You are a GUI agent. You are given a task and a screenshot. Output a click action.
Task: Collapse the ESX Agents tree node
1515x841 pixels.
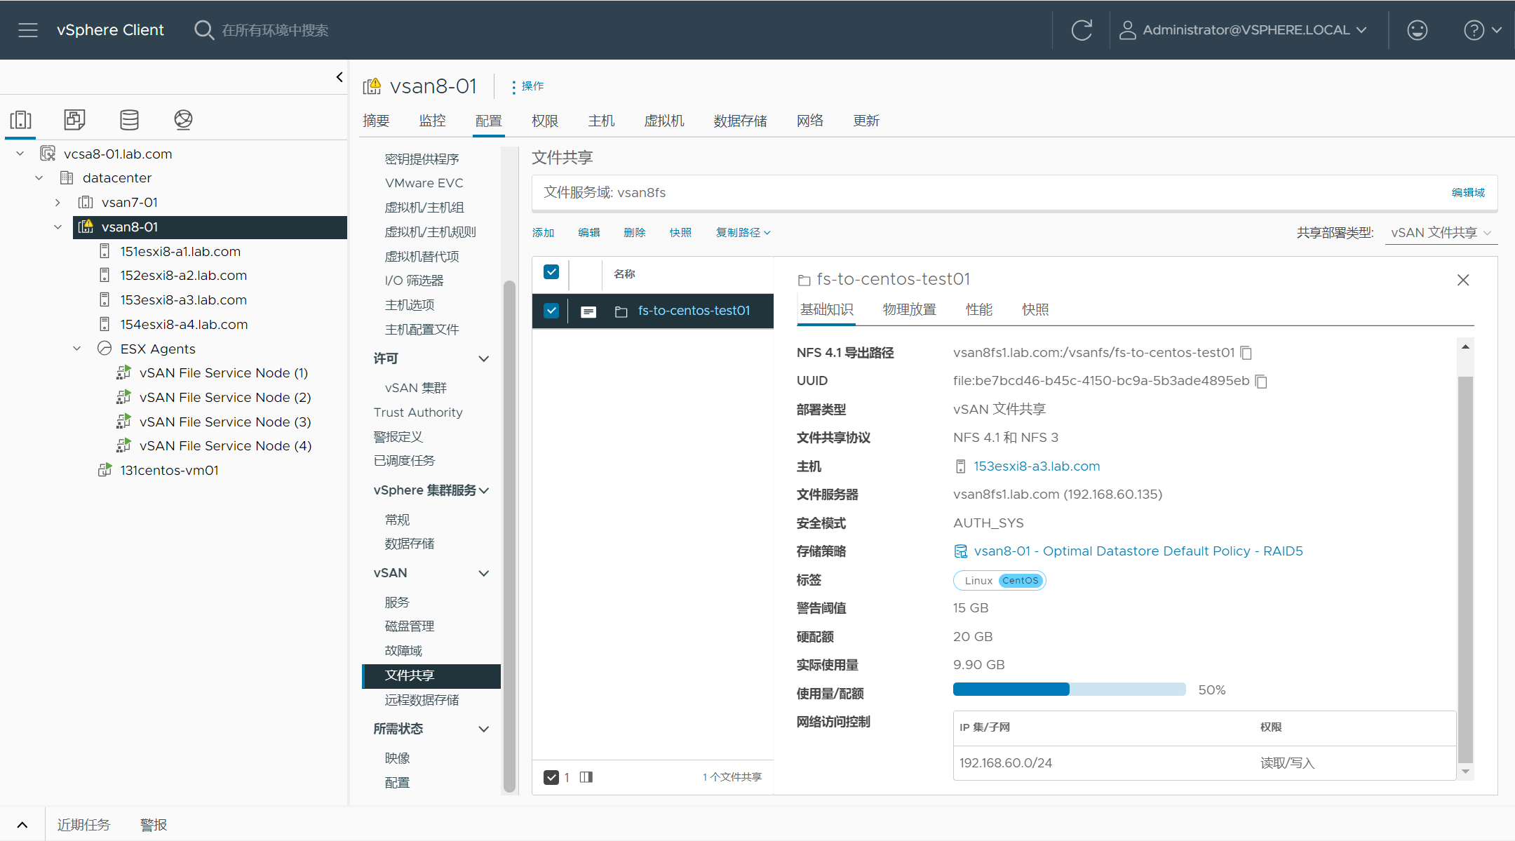(x=77, y=349)
